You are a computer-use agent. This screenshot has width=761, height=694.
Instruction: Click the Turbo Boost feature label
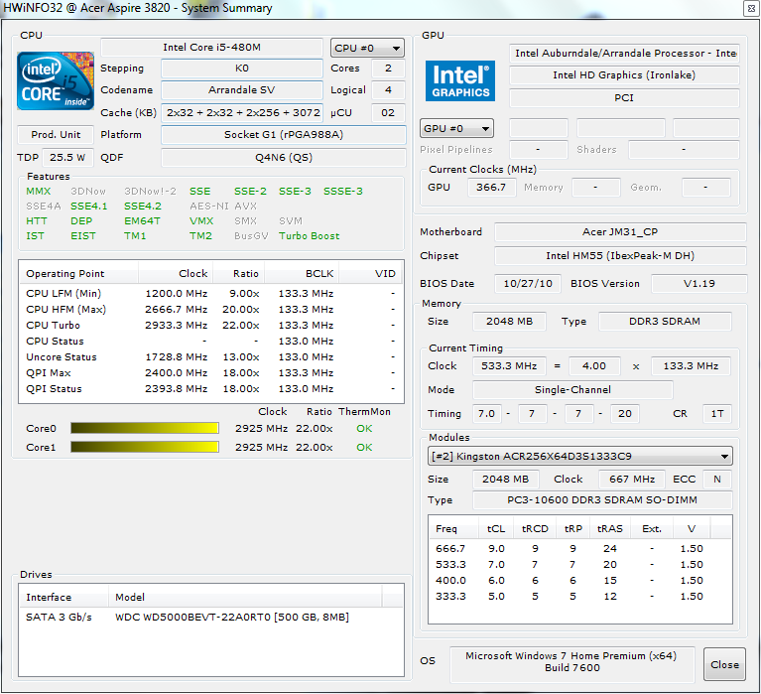click(x=310, y=236)
